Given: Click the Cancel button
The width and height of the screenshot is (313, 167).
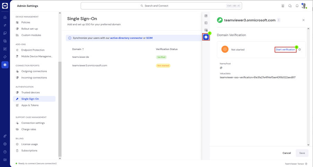Looking at the screenshot, I should [287, 153].
